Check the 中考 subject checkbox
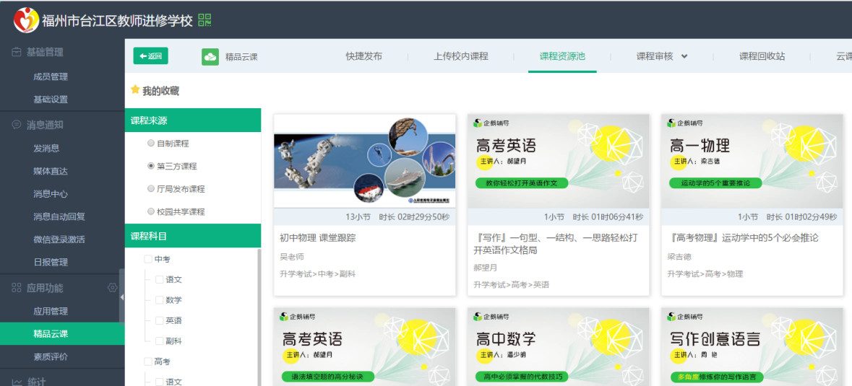 (x=148, y=260)
